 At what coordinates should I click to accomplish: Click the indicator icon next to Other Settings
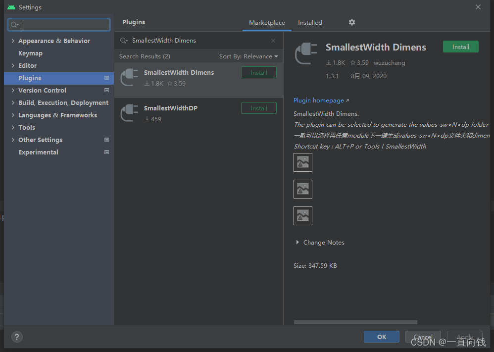pos(106,140)
